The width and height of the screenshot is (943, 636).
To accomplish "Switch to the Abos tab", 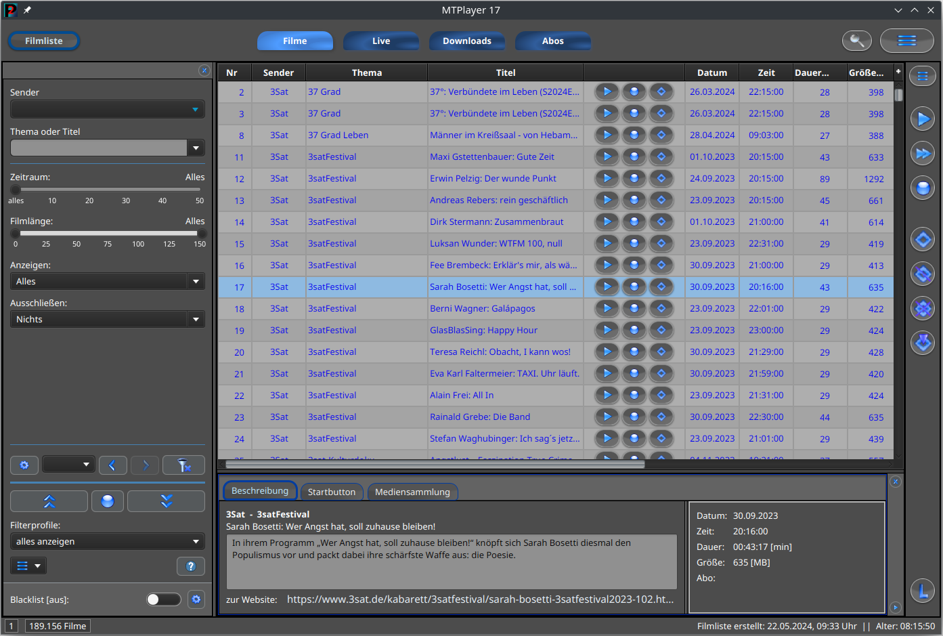I will (x=553, y=41).
